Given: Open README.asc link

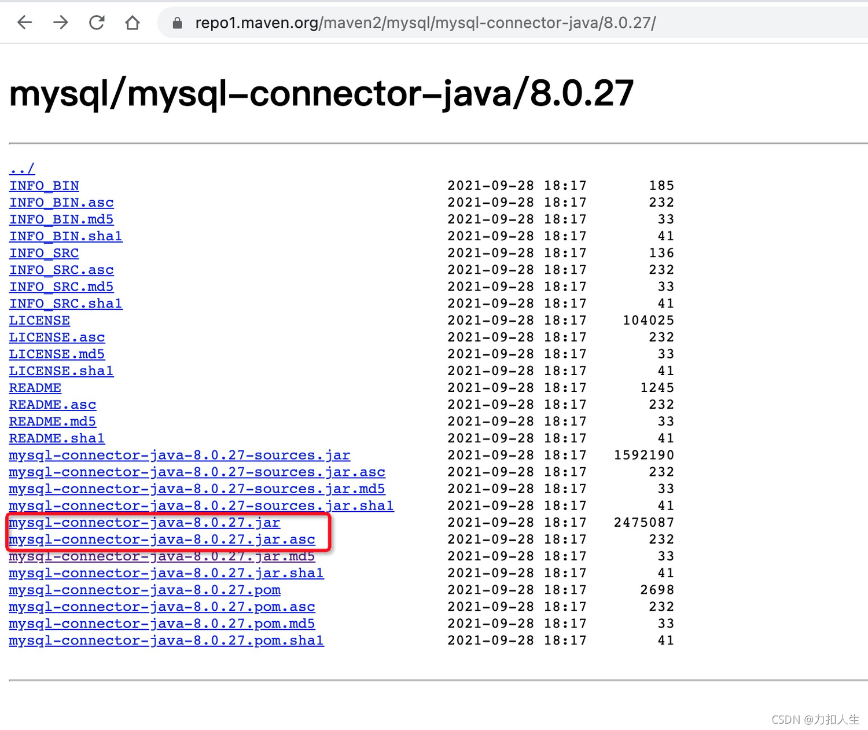Looking at the screenshot, I should tap(53, 404).
